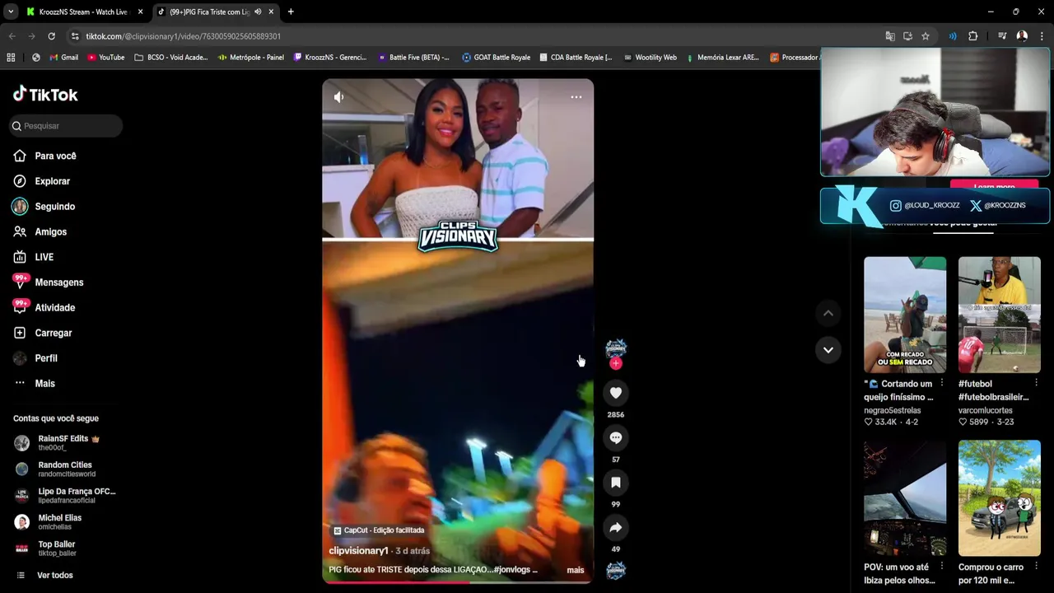Click the spinning sound disc icon
The image size is (1054, 593).
click(616, 570)
